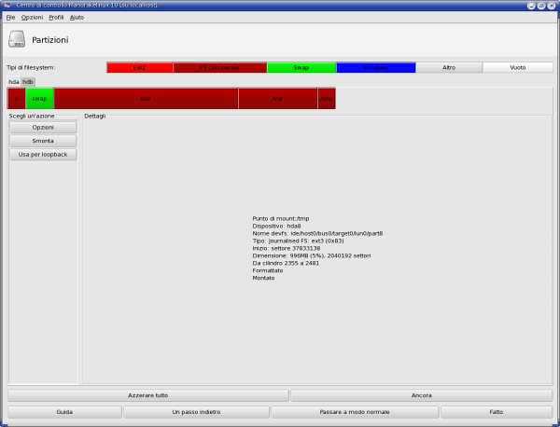Switch to the hdb disk tab
Screen dimensions: 560x427
(28, 81)
